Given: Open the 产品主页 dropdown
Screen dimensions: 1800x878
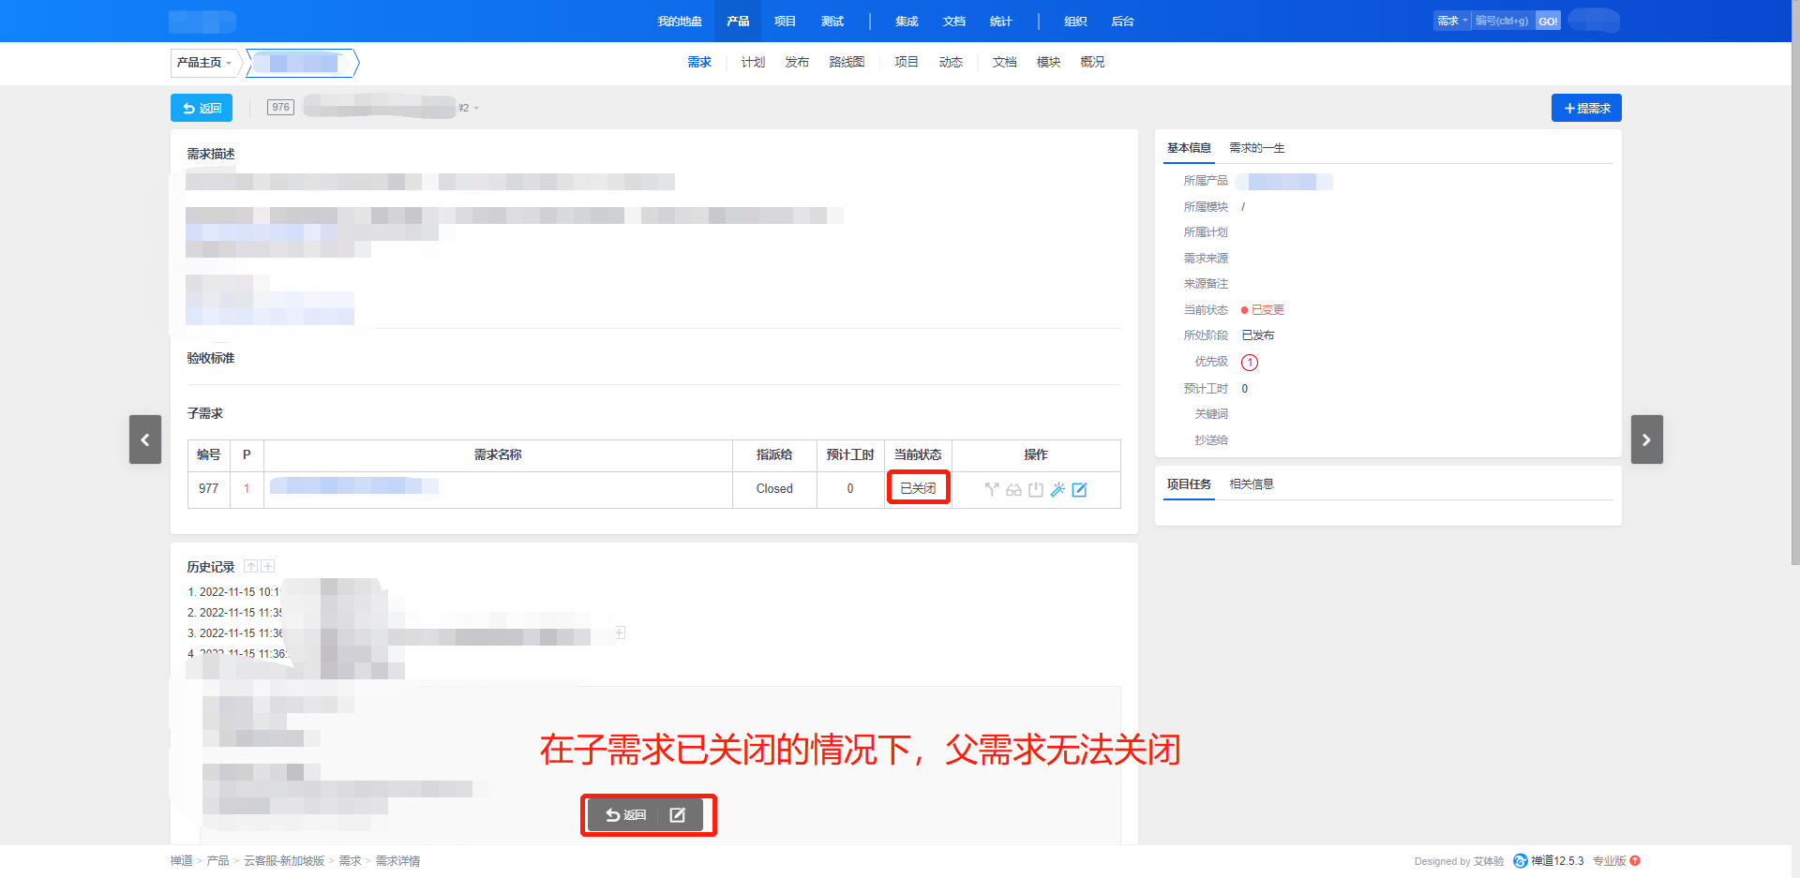Looking at the screenshot, I should coord(204,63).
